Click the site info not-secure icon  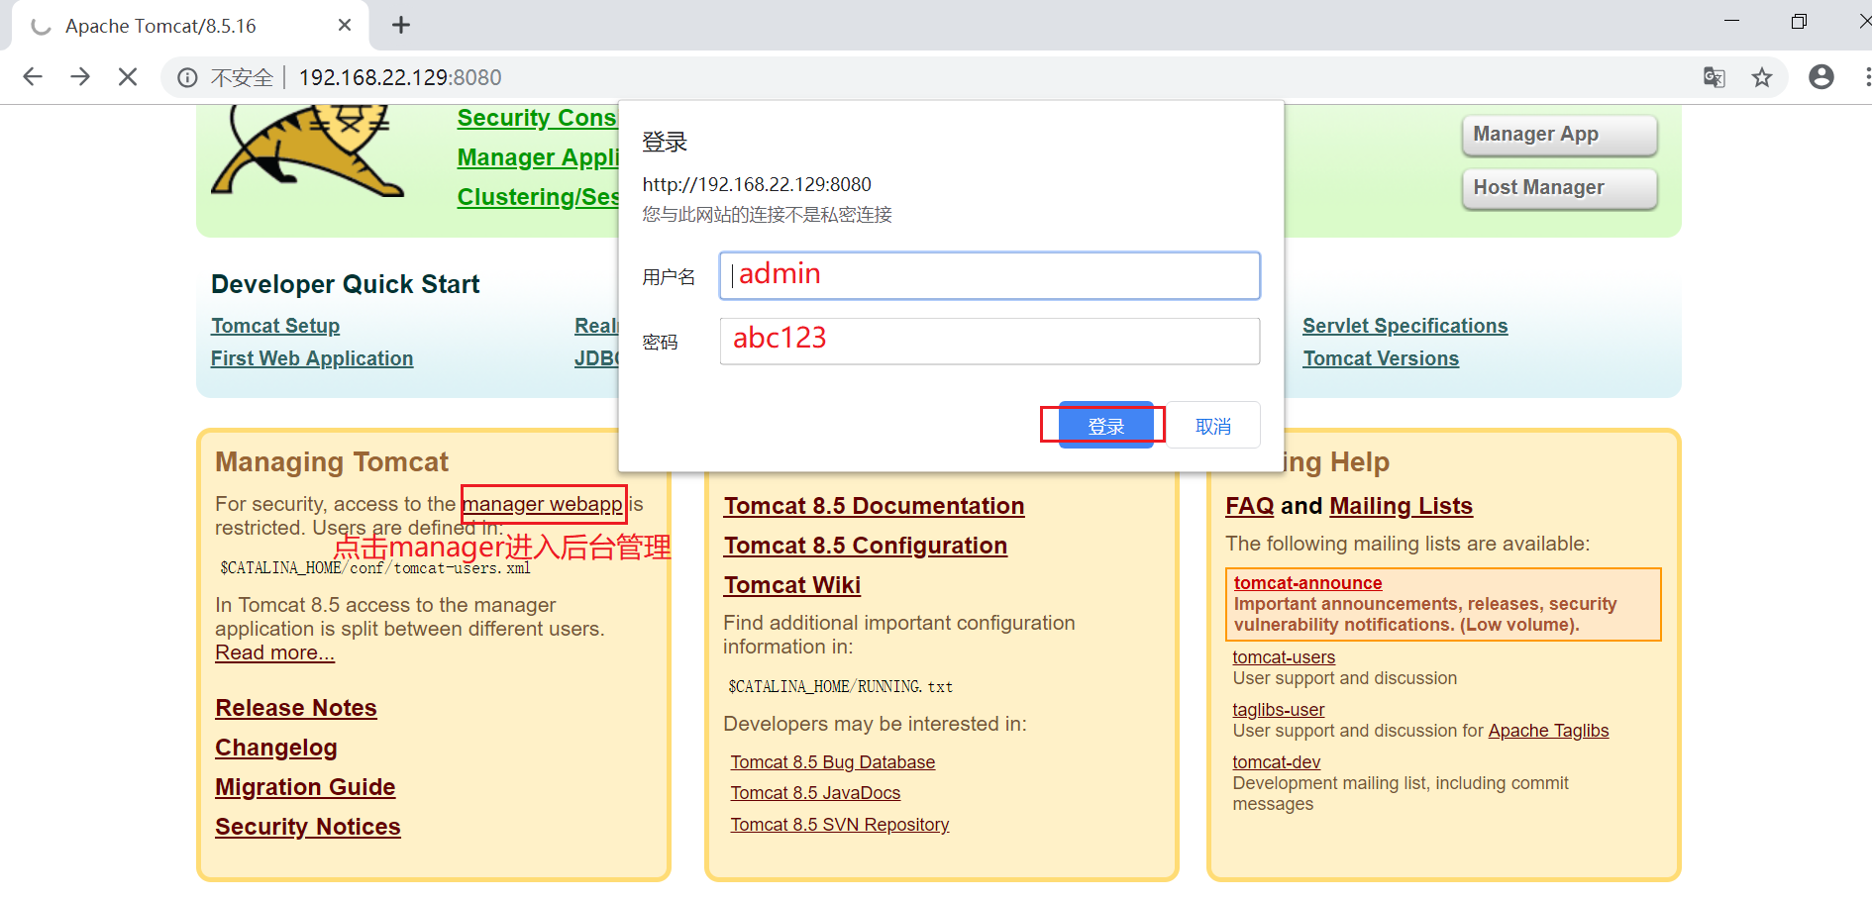pyautogui.click(x=187, y=77)
